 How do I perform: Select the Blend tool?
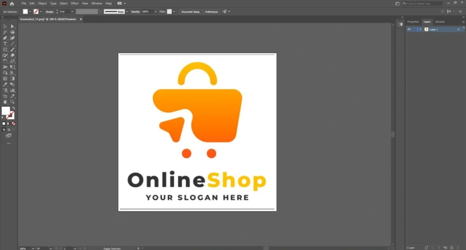pos(12,85)
